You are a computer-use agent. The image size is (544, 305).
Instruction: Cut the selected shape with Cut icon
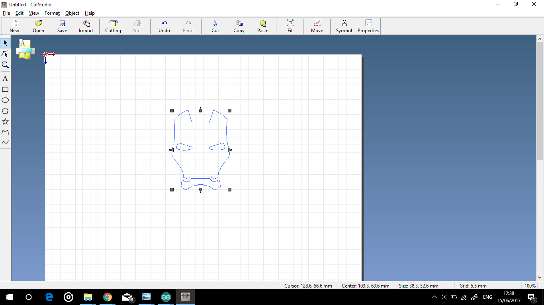click(215, 26)
